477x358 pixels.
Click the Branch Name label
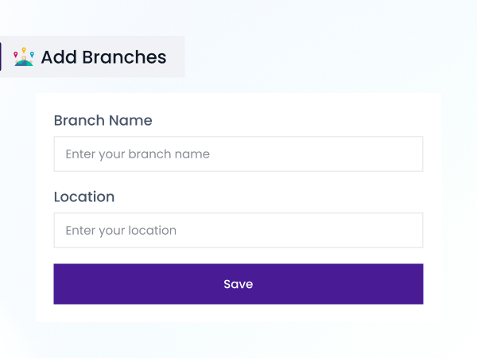click(x=103, y=120)
